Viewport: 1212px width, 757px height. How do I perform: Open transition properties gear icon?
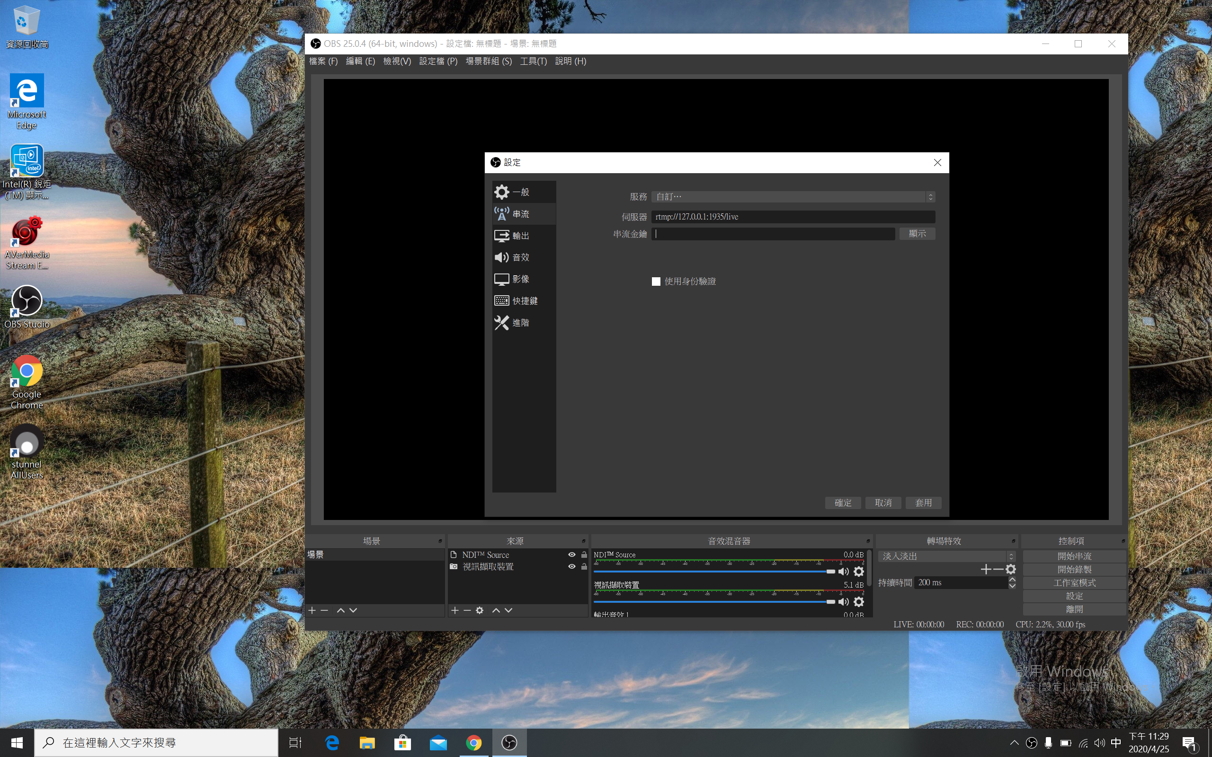[1011, 569]
